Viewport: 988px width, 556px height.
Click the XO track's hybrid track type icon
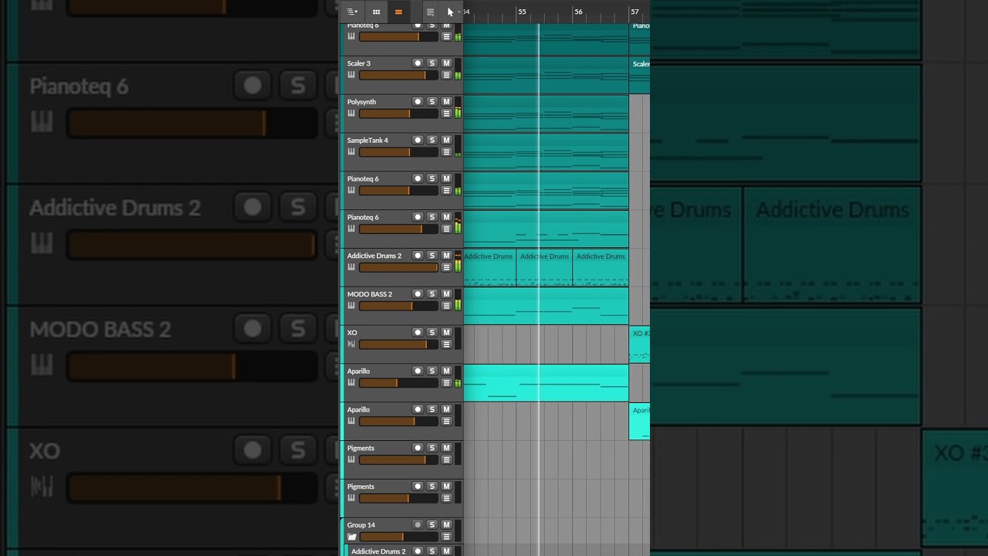tap(351, 344)
